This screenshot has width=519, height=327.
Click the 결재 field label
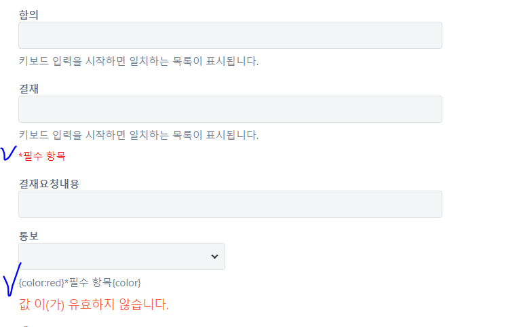pos(28,89)
